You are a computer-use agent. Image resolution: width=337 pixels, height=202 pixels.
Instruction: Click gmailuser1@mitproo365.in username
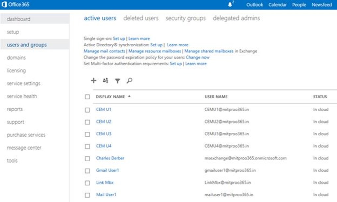230,170
